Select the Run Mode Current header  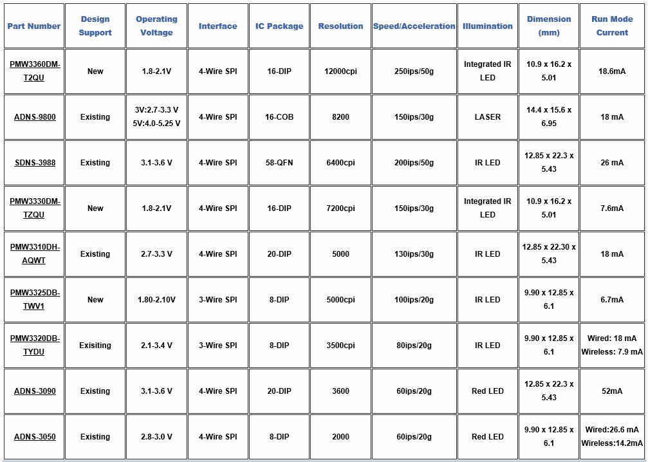click(x=612, y=26)
